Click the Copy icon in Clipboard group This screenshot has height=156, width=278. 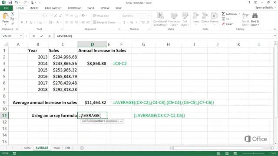[12, 19]
